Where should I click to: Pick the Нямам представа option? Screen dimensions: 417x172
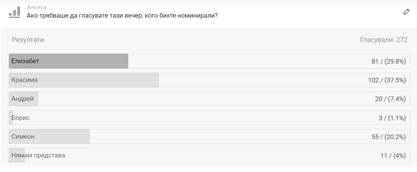[209, 155]
